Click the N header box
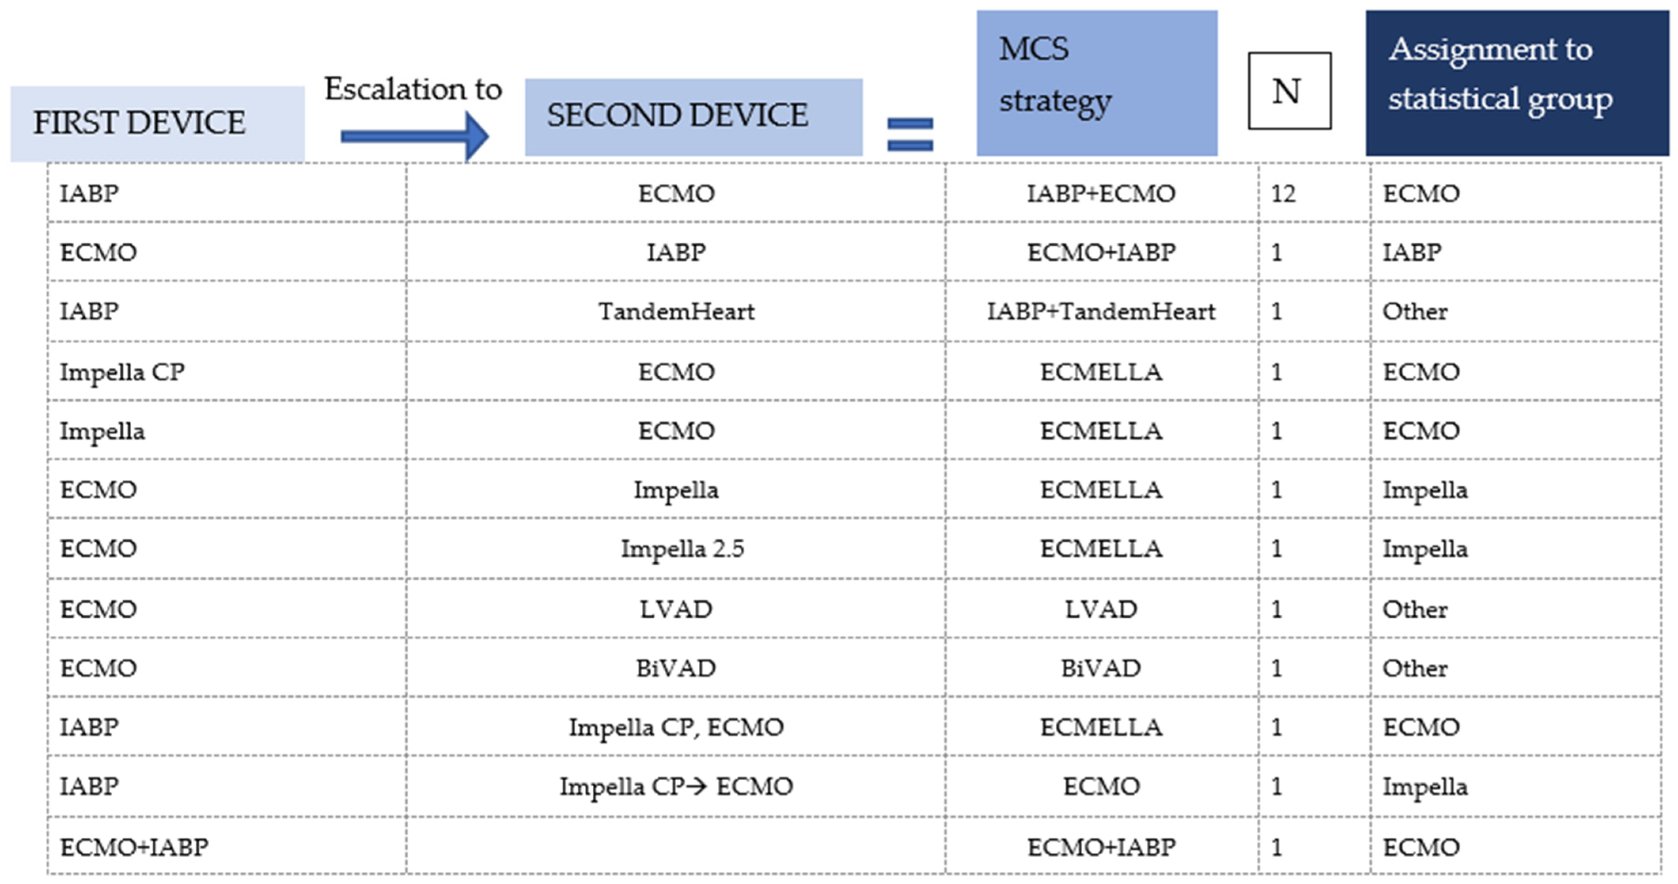The image size is (1678, 884). 1288,91
